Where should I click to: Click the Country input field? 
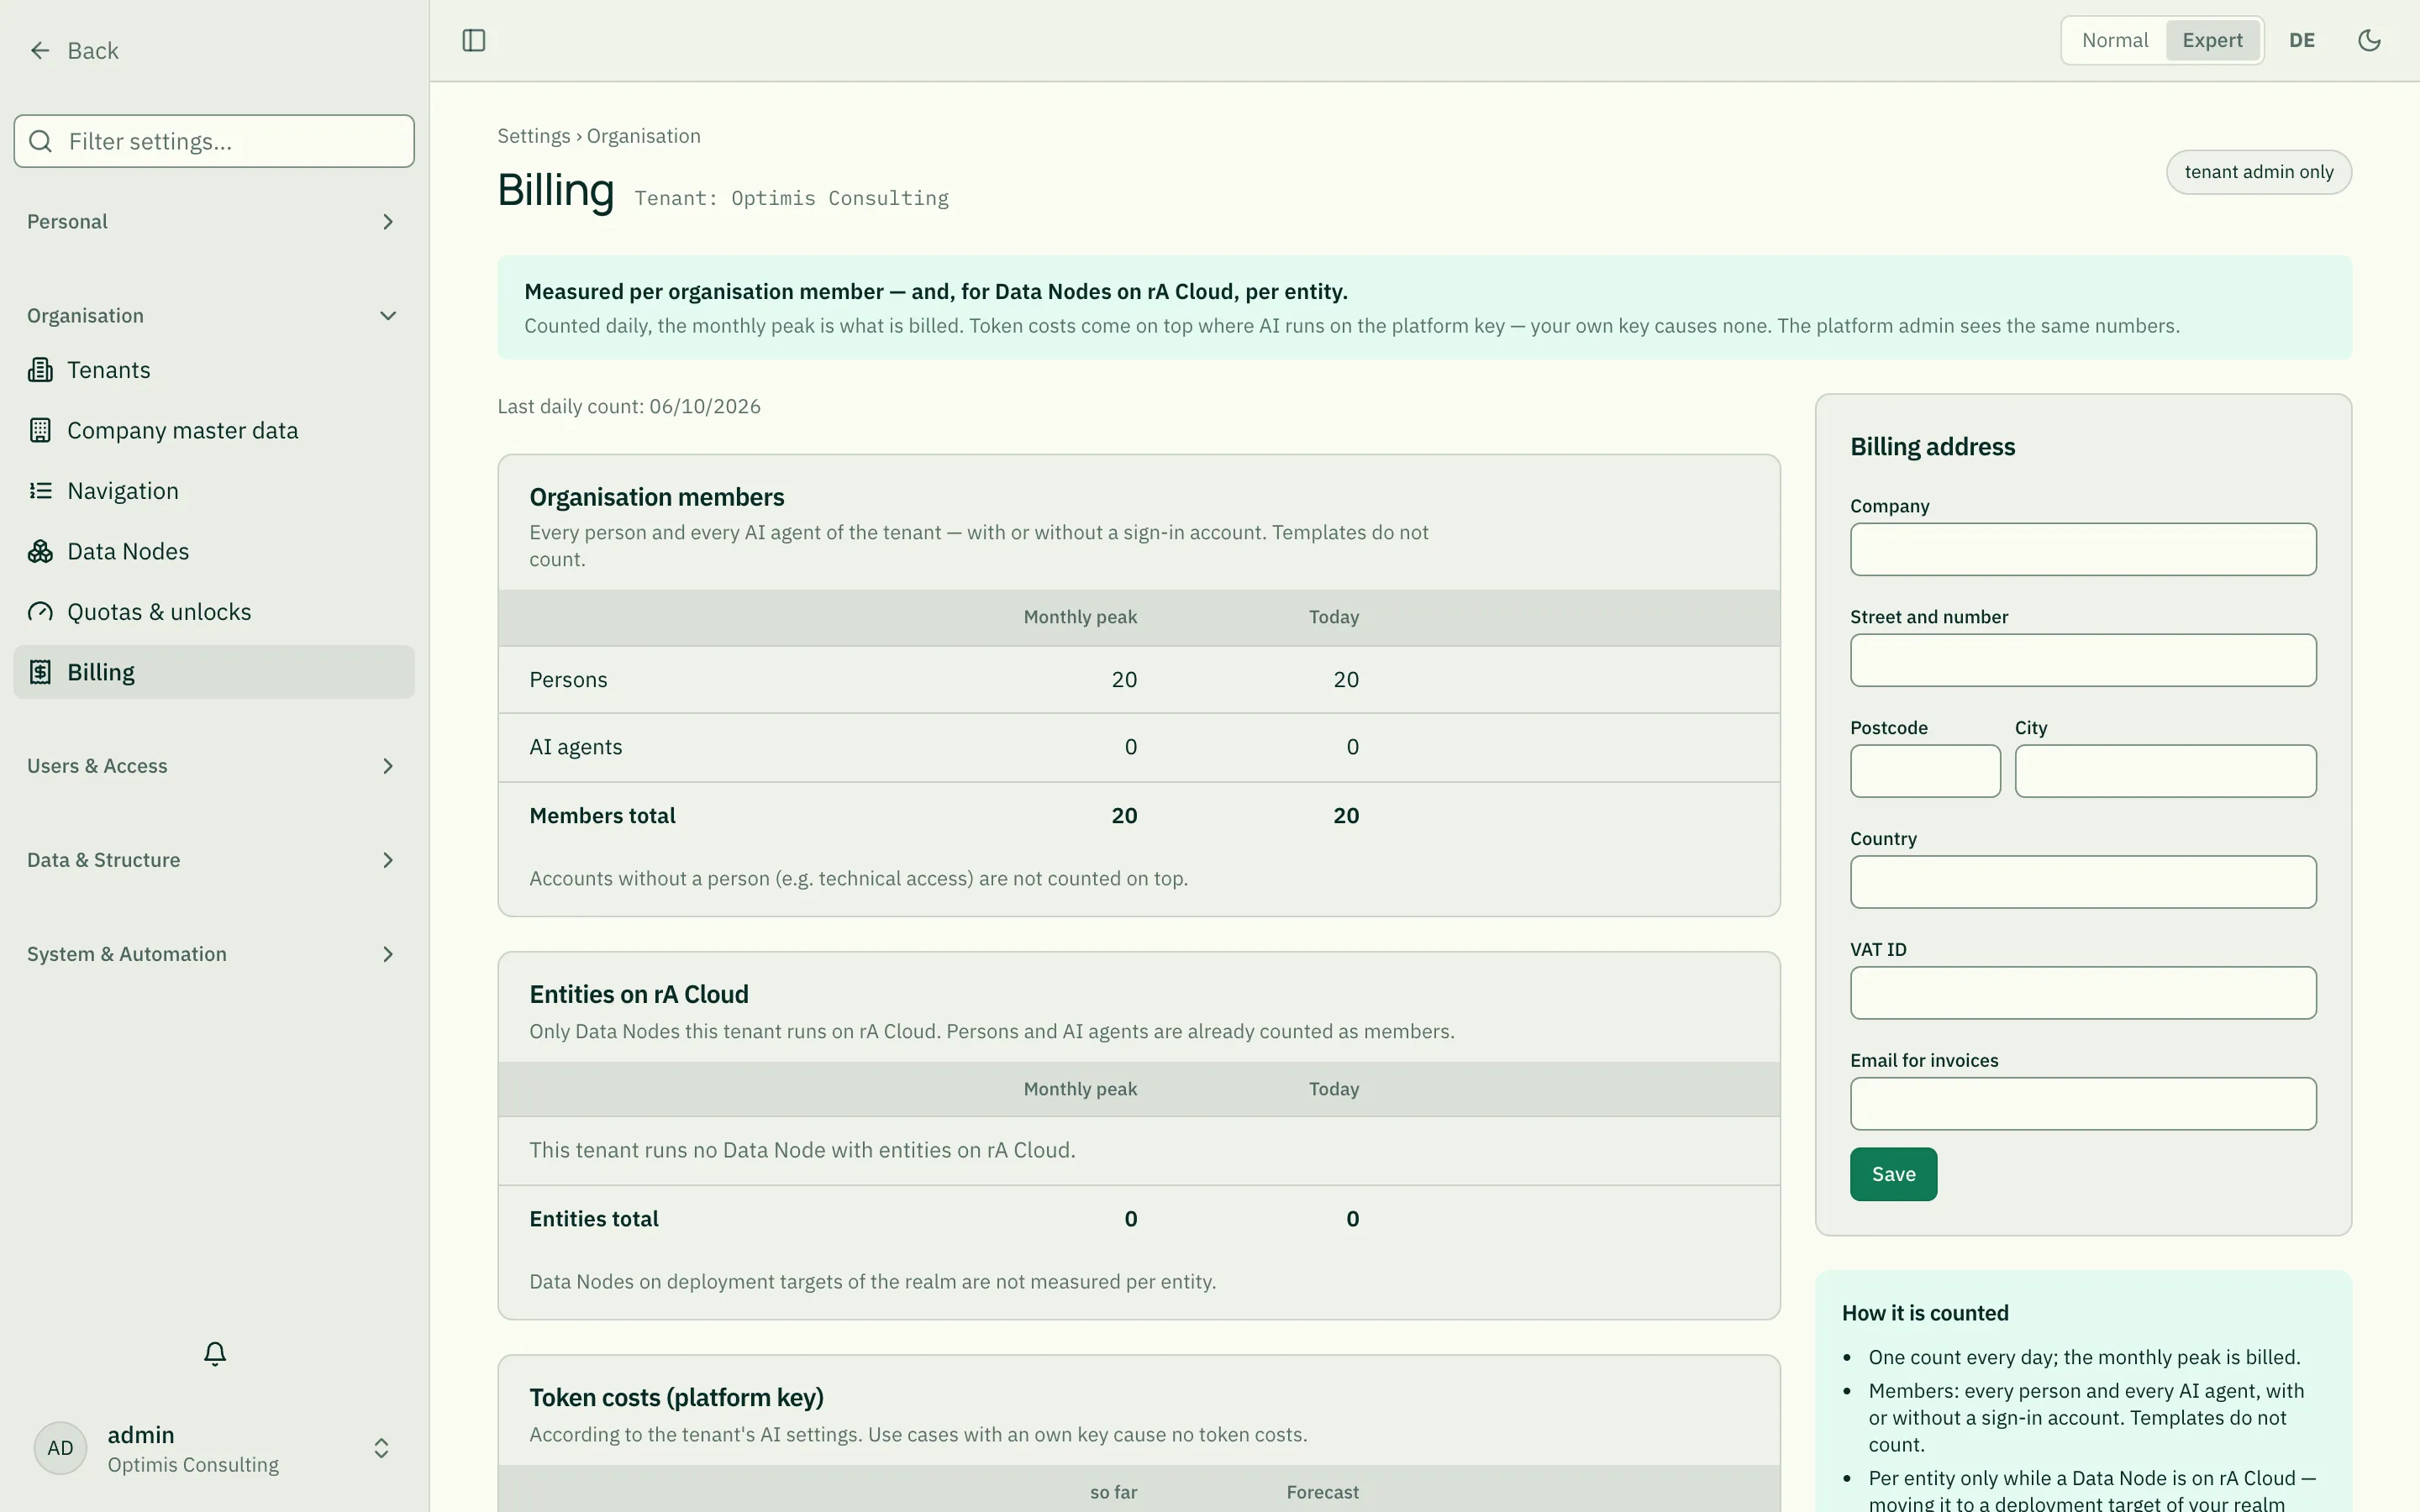click(2083, 882)
